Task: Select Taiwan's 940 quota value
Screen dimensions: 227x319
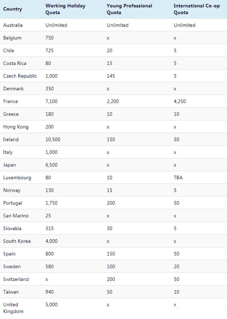Action: 50,292
